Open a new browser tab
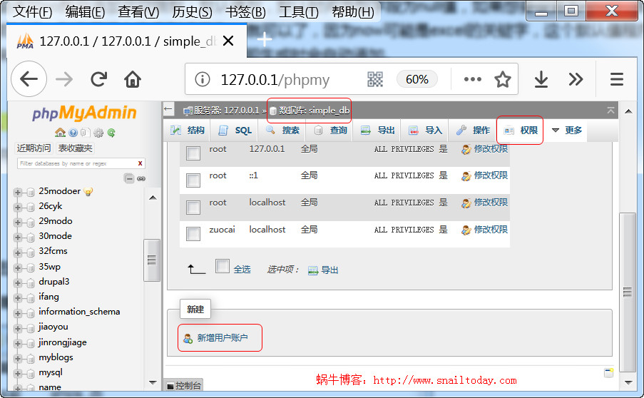The height and width of the screenshot is (398, 644). pos(264,39)
